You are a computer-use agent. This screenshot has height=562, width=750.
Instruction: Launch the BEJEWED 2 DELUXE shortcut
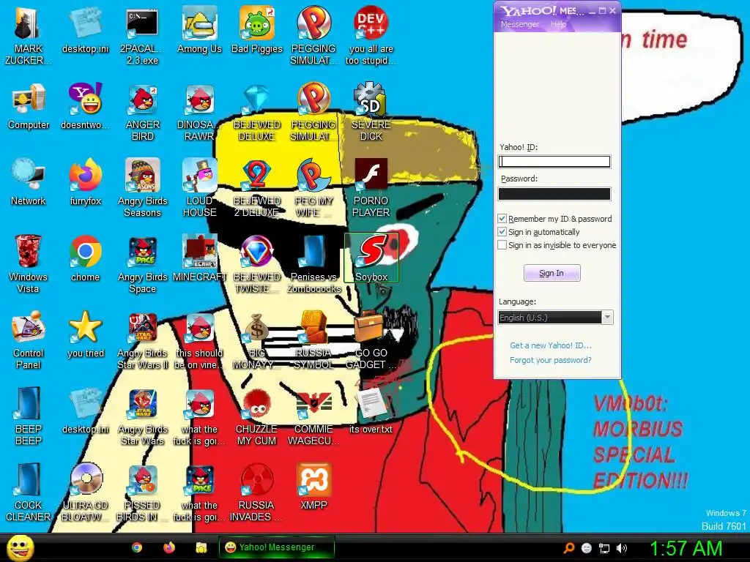point(257,188)
